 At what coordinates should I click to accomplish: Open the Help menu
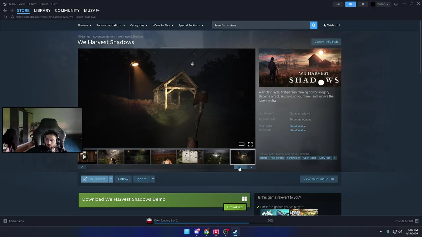coord(54,4)
